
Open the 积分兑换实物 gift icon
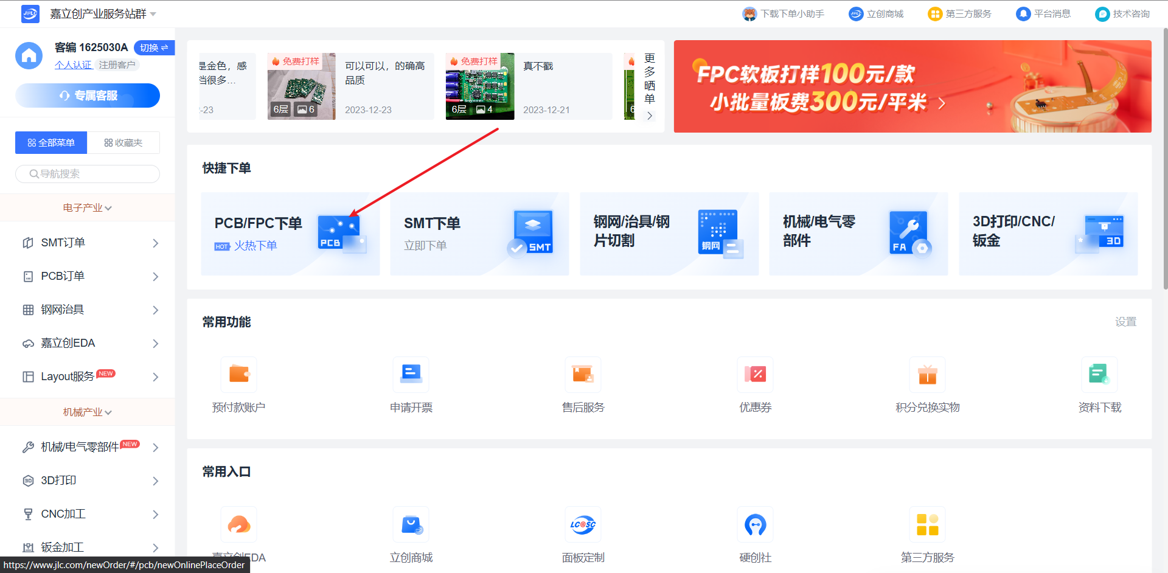927,374
